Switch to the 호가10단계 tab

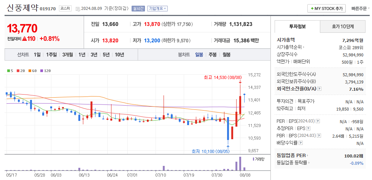click(343, 26)
